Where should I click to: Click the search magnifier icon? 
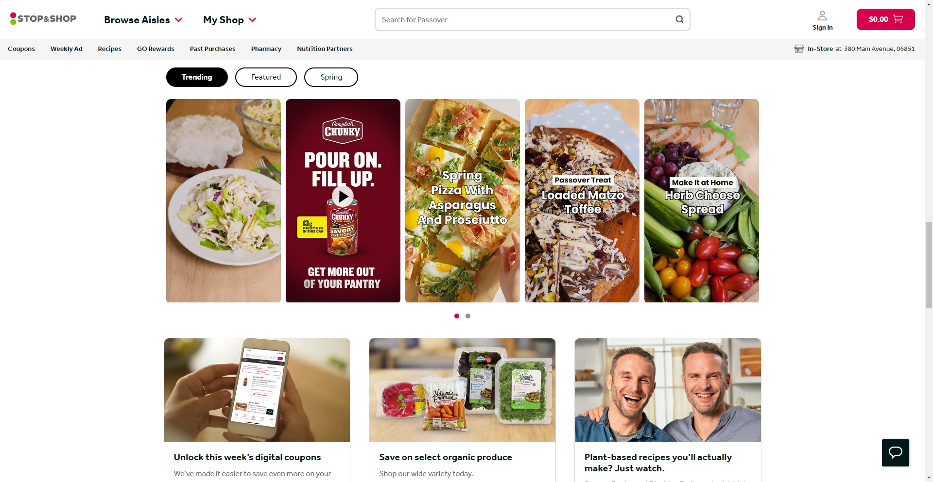(x=679, y=19)
